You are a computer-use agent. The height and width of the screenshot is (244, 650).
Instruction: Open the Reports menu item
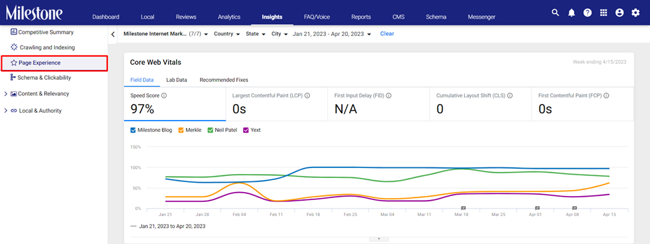point(361,17)
